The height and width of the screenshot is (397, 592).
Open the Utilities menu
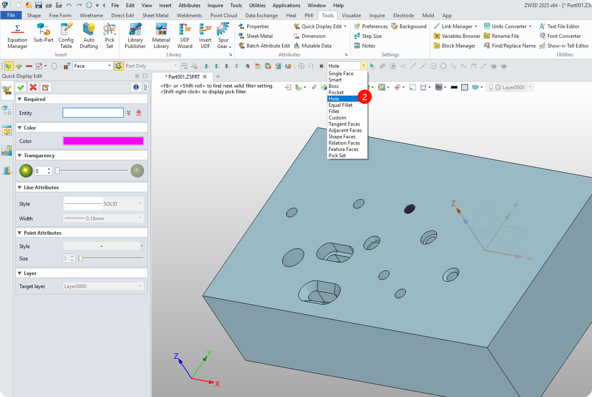(x=257, y=5)
